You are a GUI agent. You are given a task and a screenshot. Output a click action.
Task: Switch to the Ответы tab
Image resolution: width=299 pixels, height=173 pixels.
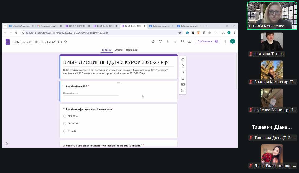(119, 50)
